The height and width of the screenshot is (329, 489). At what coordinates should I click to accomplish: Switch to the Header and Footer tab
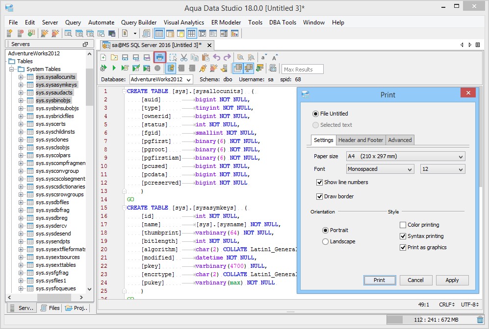coord(360,140)
